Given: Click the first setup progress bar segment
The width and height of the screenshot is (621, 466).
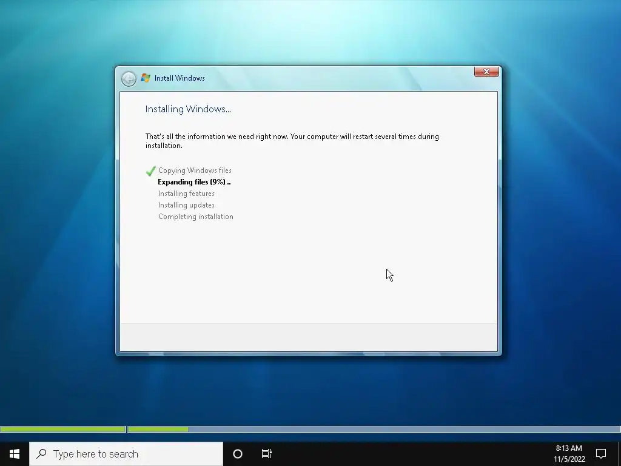Looking at the screenshot, I should click(63, 429).
